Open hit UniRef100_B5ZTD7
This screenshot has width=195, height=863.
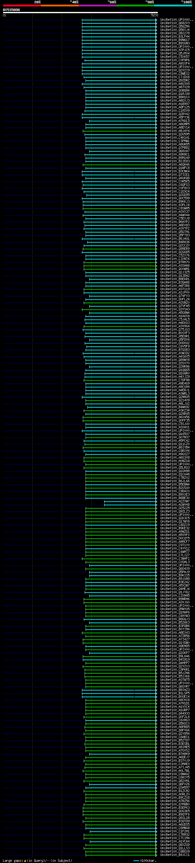point(175,740)
